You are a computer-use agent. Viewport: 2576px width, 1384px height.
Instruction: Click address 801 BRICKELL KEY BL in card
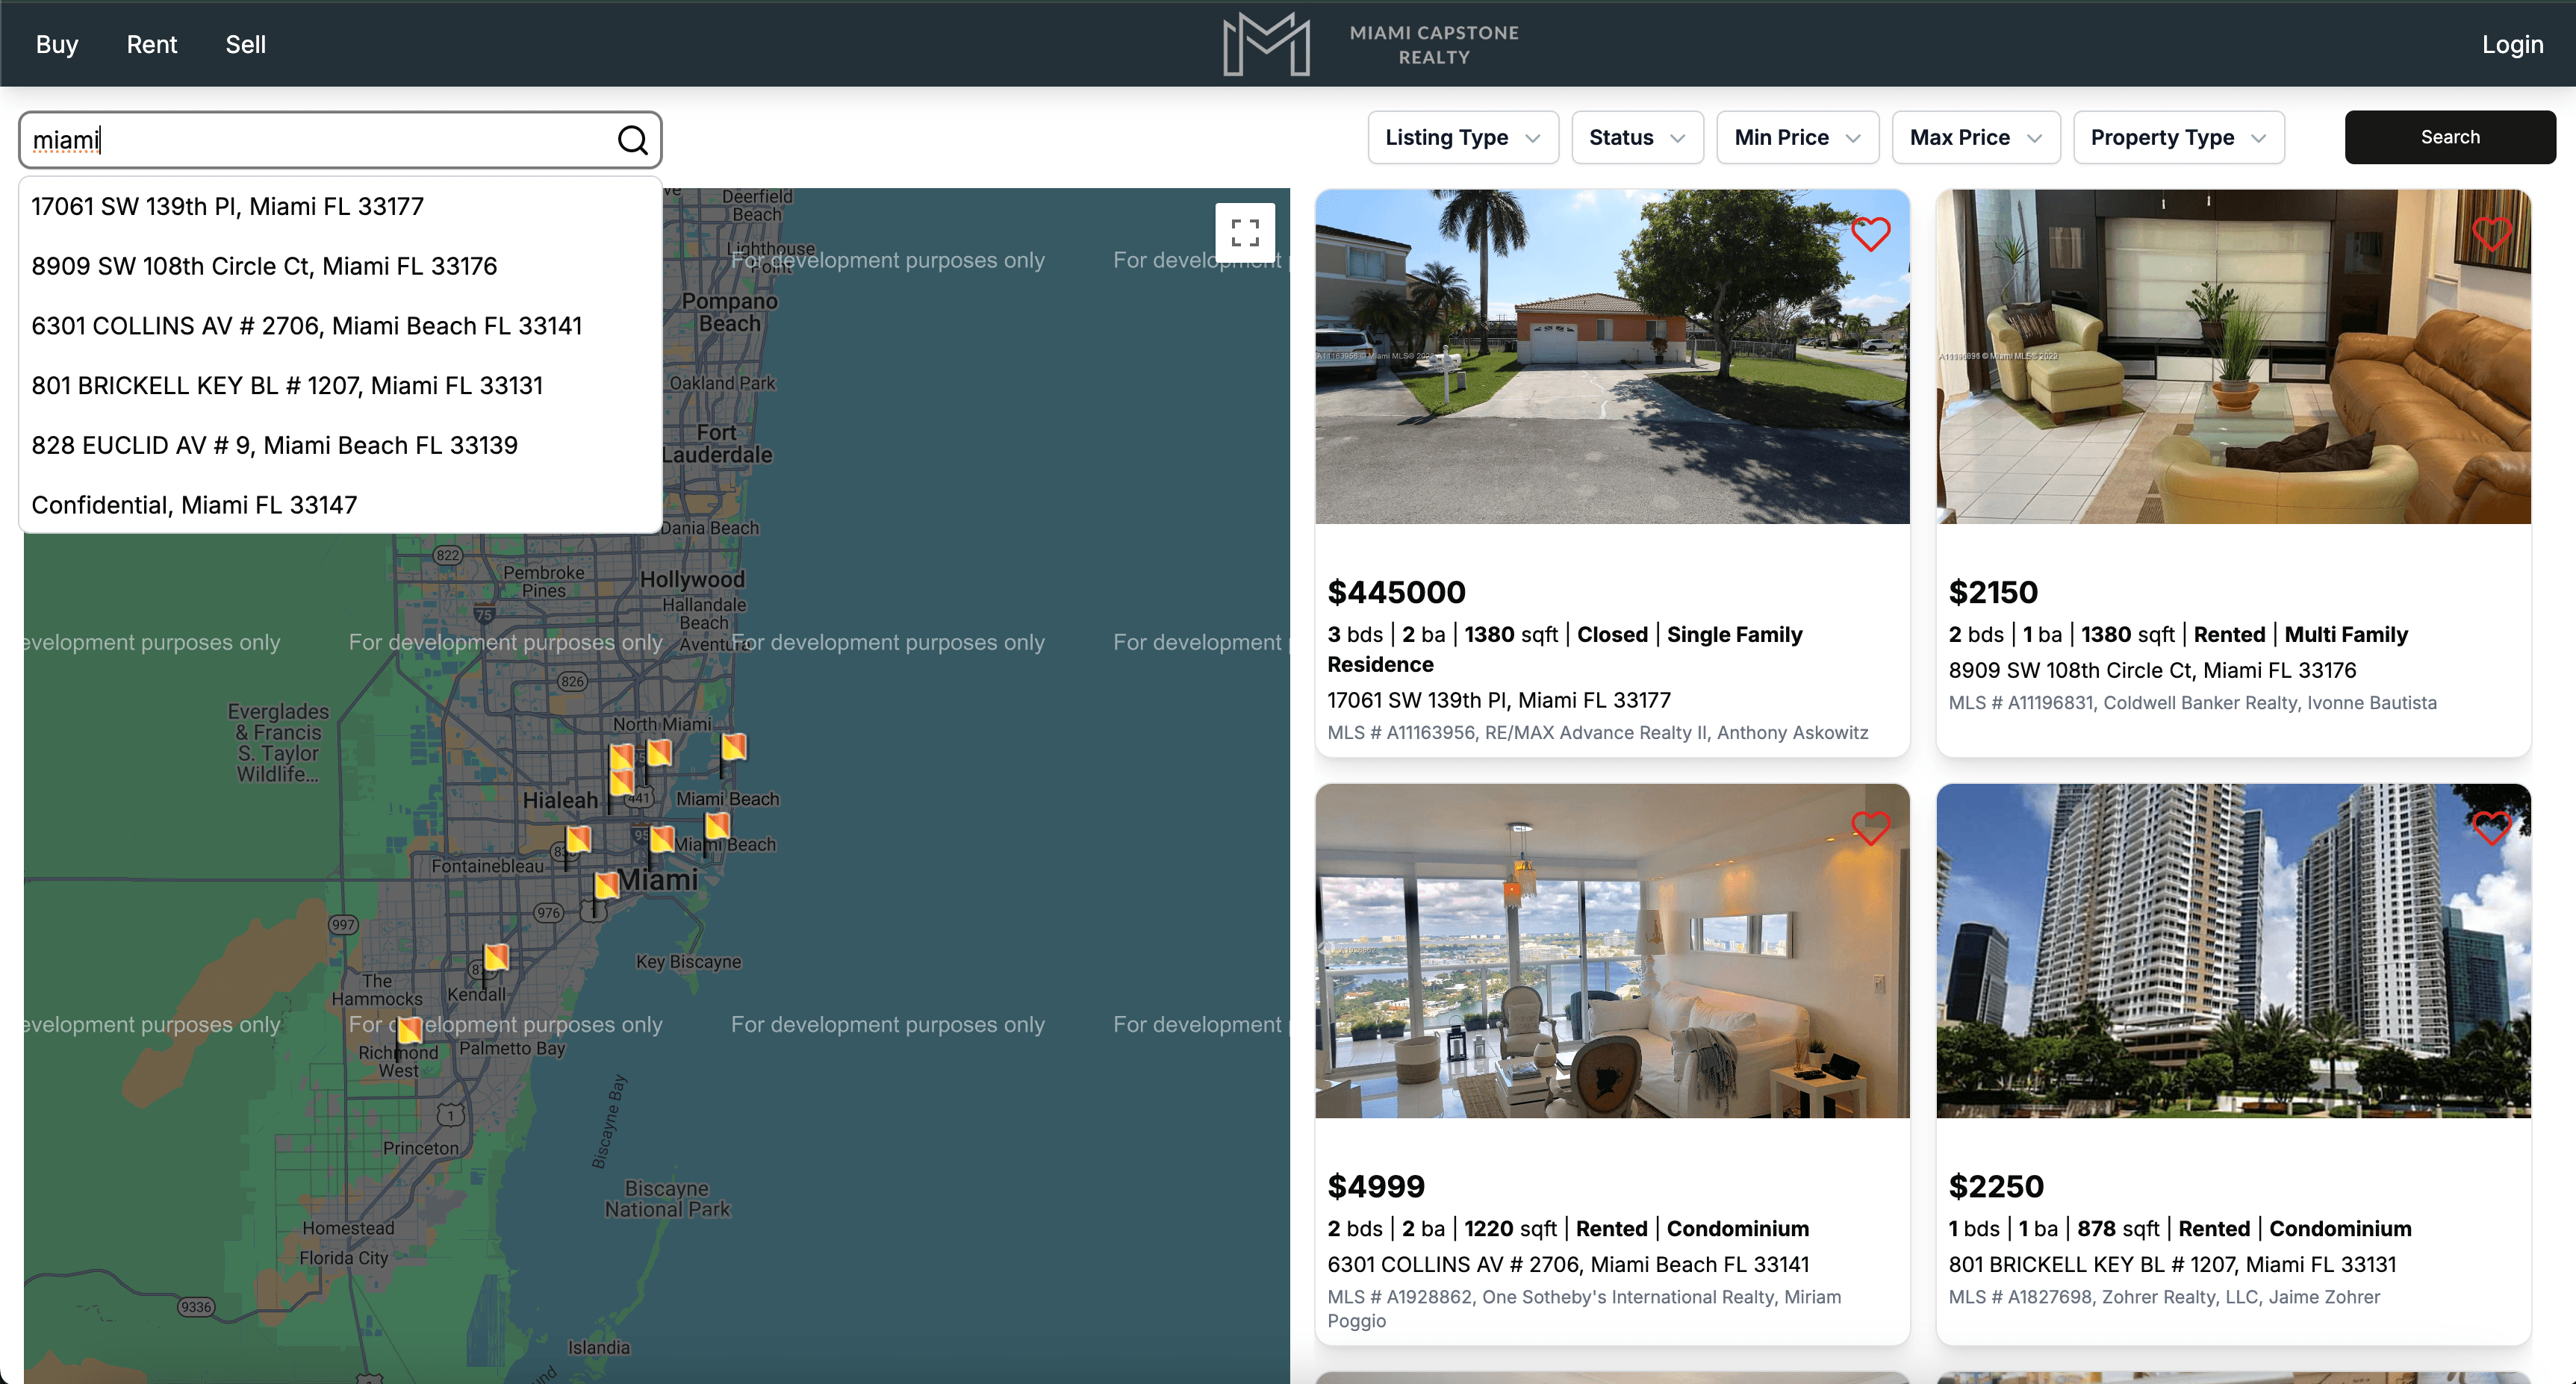[2172, 1265]
